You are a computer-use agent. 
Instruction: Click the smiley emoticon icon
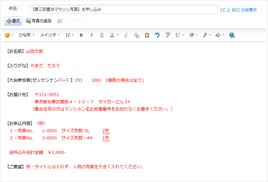pyautogui.click(x=7, y=35)
